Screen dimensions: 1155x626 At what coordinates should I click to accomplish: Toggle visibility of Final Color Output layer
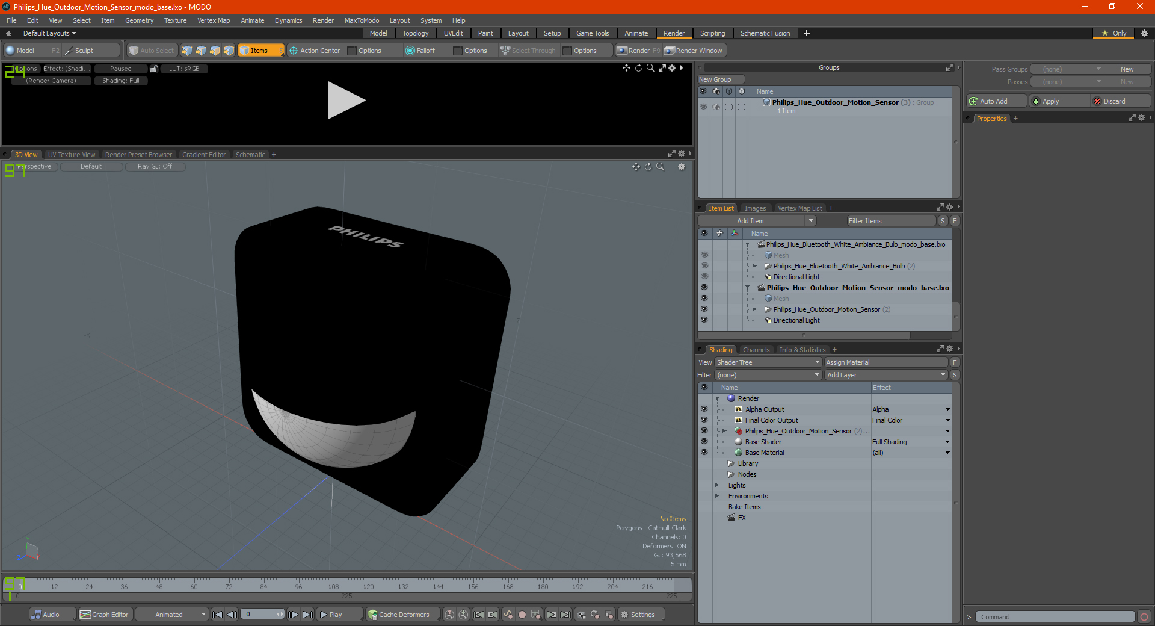tap(704, 420)
